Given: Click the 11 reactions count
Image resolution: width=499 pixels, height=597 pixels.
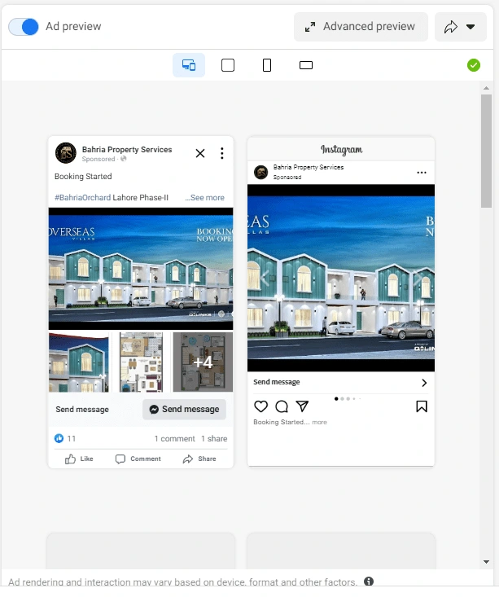Looking at the screenshot, I should 71,439.
